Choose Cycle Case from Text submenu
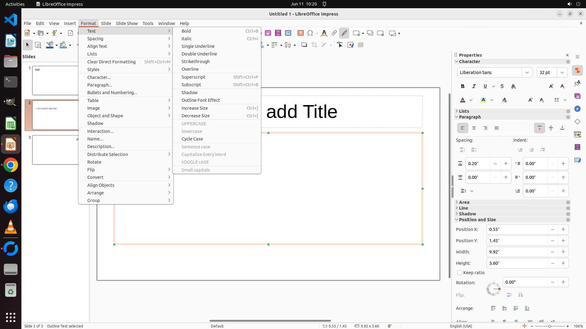Screen dimensions: 586x329 point(192,139)
